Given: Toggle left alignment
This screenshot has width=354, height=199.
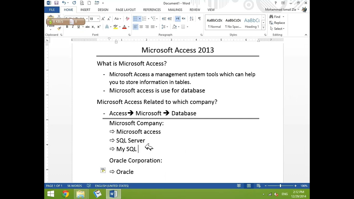Looking at the screenshot, I should 135,27.
